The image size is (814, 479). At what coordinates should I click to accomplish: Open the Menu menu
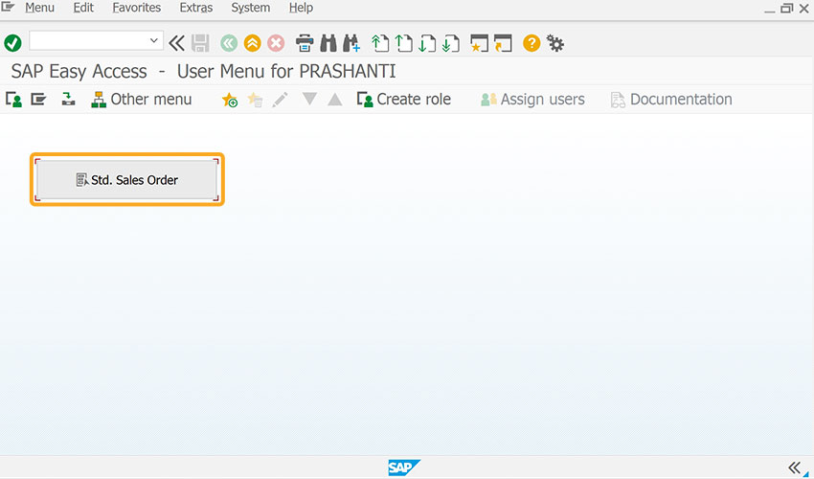tap(39, 8)
